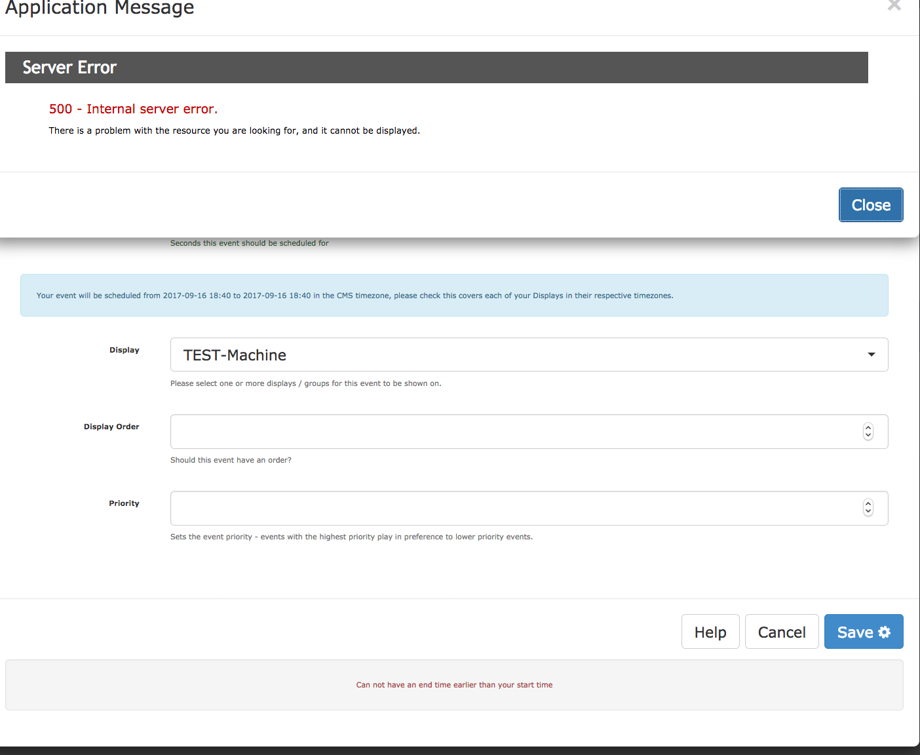This screenshot has width=920, height=755.
Task: Open the Display dropdown arrow for TEST-Machine
Action: pos(871,354)
